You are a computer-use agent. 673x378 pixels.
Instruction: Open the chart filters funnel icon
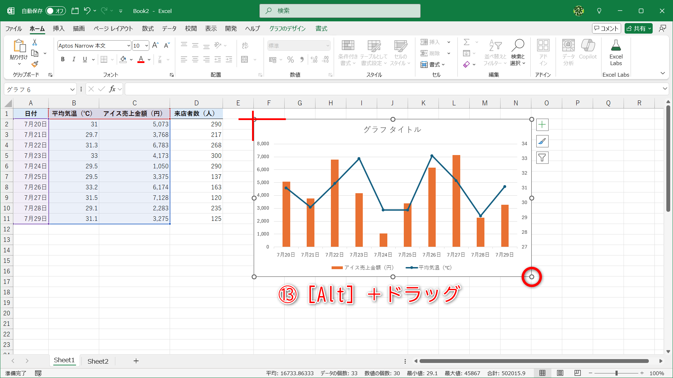point(542,157)
